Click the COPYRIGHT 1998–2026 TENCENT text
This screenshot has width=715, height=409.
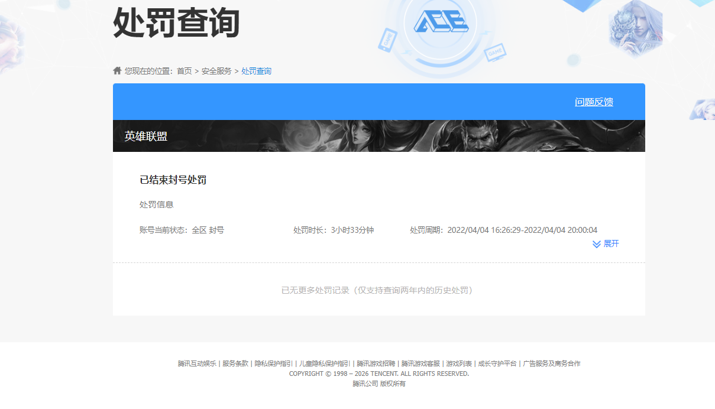[379, 374]
